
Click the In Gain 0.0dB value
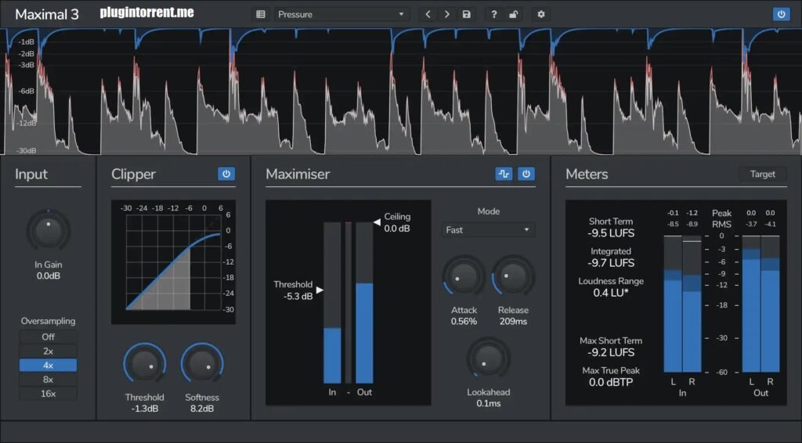pos(48,276)
